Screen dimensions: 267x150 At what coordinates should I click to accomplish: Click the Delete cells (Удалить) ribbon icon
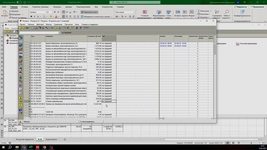pyautogui.click(x=185, y=12)
